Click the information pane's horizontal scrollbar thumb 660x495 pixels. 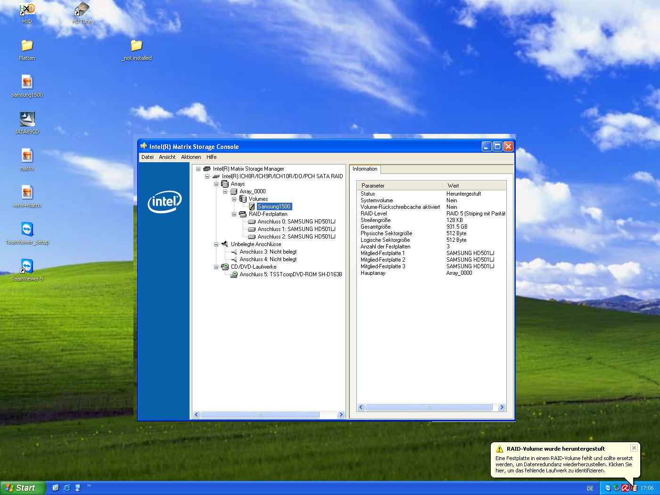tap(429, 407)
